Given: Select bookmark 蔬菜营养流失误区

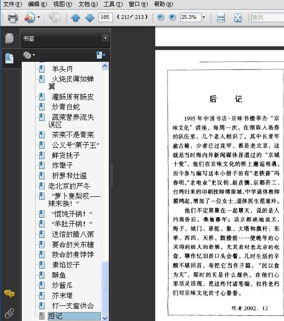Looking at the screenshot, I should pos(71,121).
